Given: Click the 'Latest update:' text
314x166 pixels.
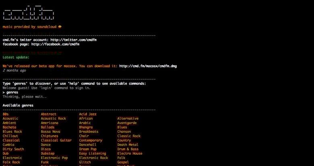Looking at the screenshot, I should point(16,57).
